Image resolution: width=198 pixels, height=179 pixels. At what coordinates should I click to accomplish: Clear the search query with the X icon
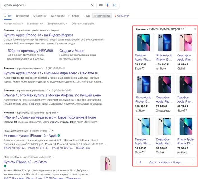(93, 5)
